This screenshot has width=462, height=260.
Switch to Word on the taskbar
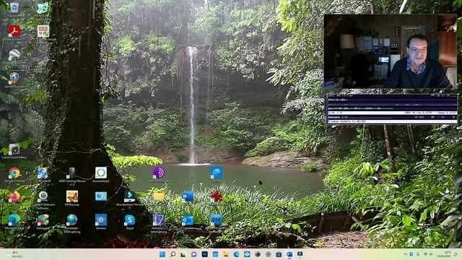point(289,254)
